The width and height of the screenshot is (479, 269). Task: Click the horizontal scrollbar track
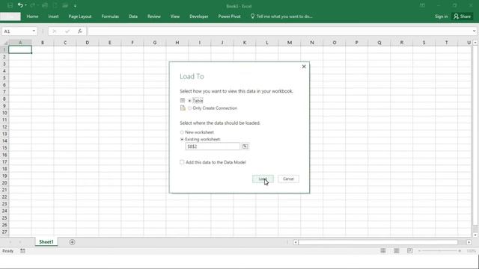coord(378,242)
